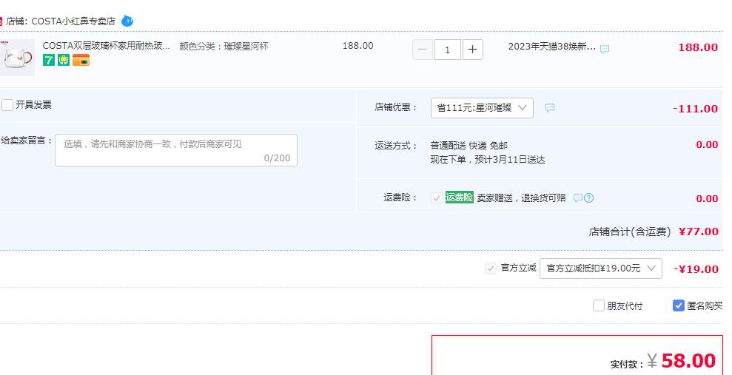Click the comment icon after 退换货可赔
The image size is (732, 375).
(577, 197)
